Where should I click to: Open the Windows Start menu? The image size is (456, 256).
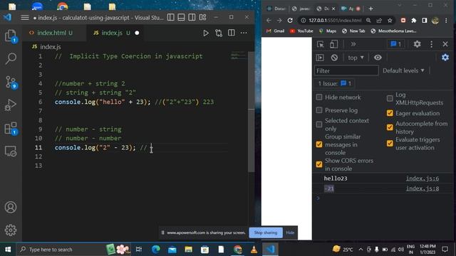(x=8, y=250)
